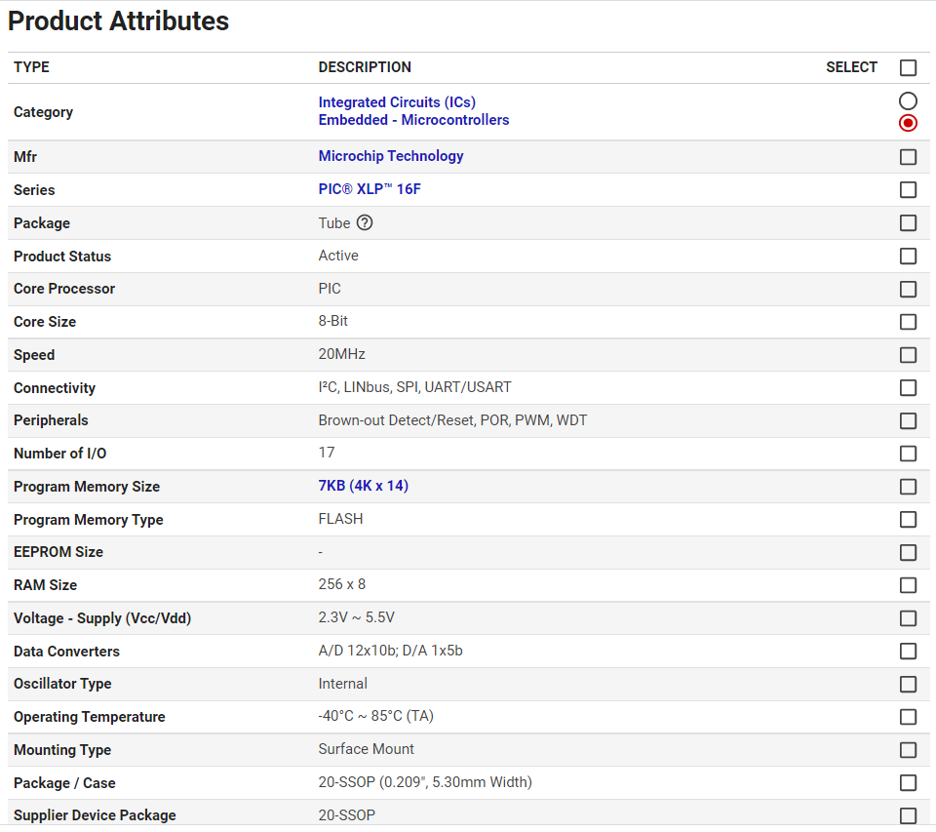936x832 pixels.
Task: Check the Core Processor checkbox
Action: click(908, 289)
